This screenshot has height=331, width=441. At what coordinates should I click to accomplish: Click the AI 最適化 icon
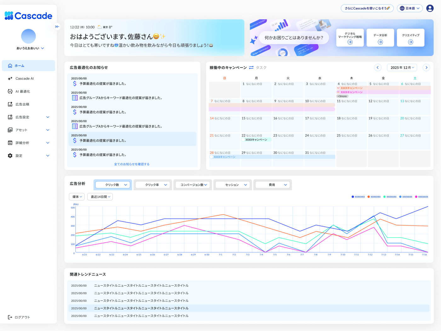click(10, 92)
